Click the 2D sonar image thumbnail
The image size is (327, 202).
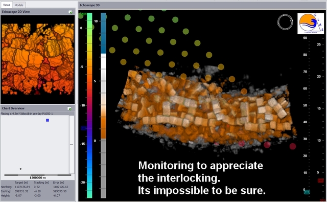click(x=38, y=59)
